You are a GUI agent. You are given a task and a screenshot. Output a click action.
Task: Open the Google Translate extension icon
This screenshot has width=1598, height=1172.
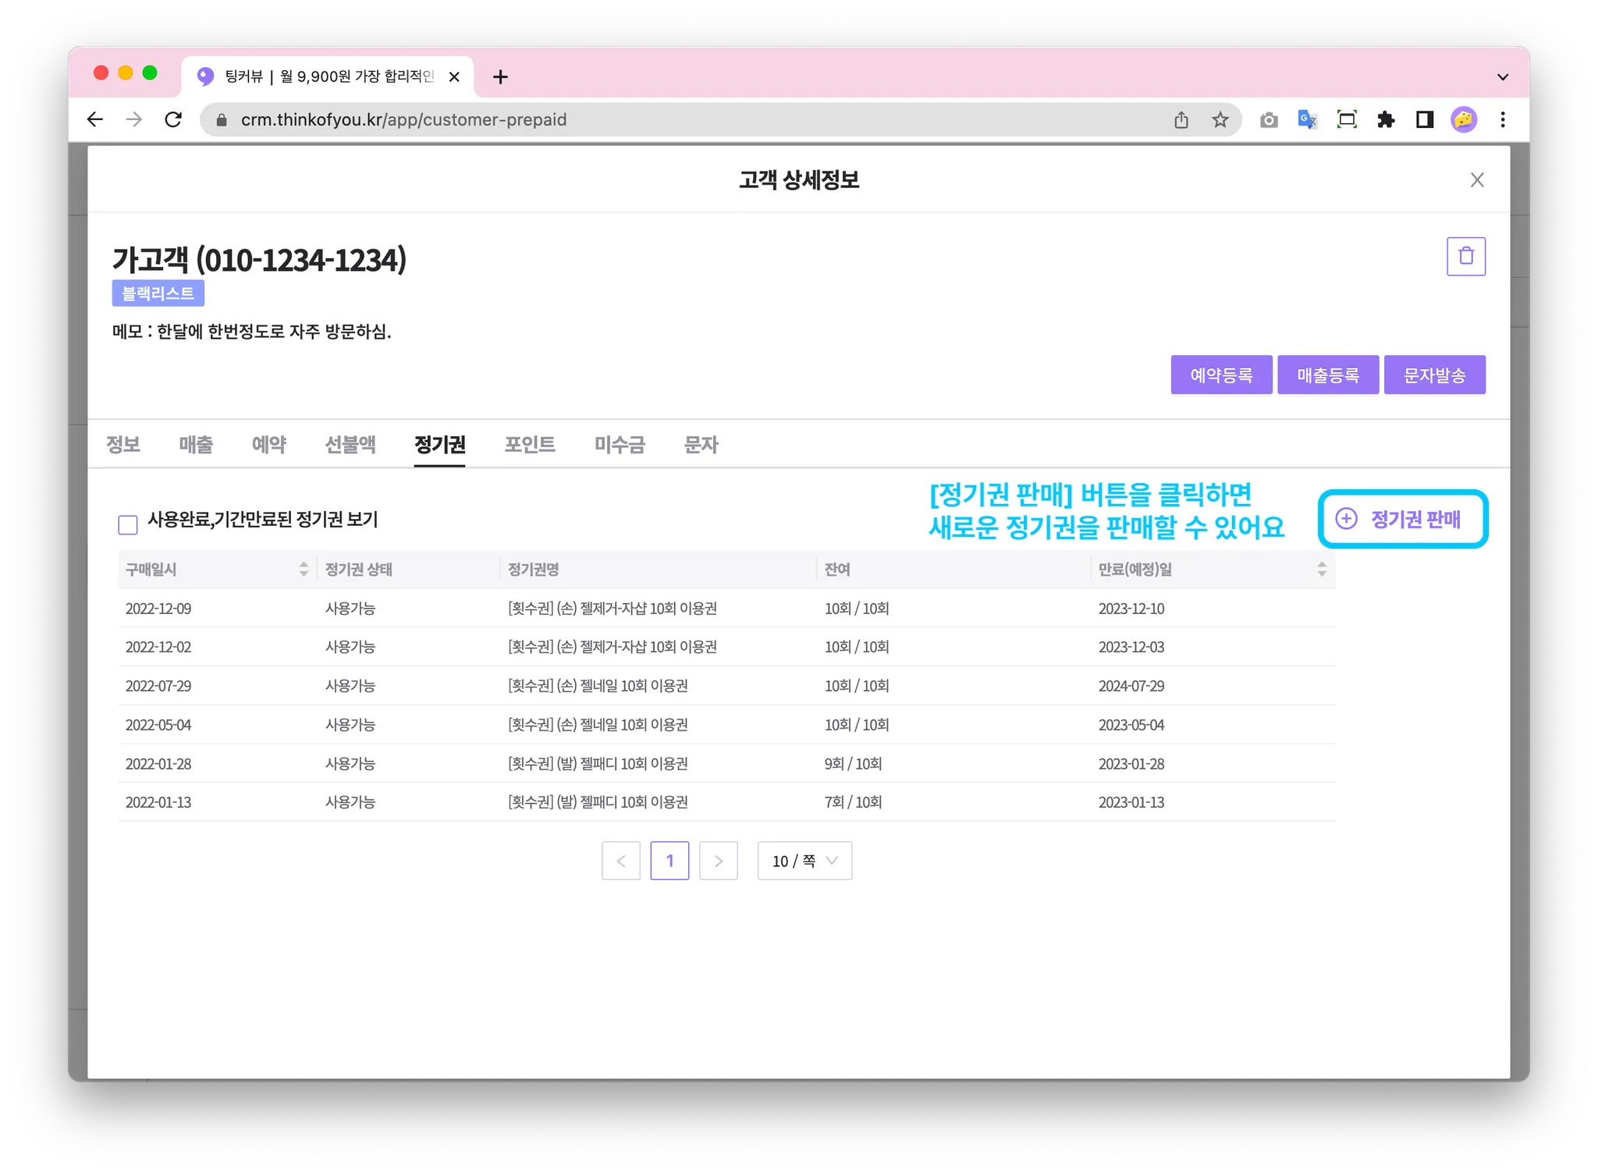tap(1307, 119)
